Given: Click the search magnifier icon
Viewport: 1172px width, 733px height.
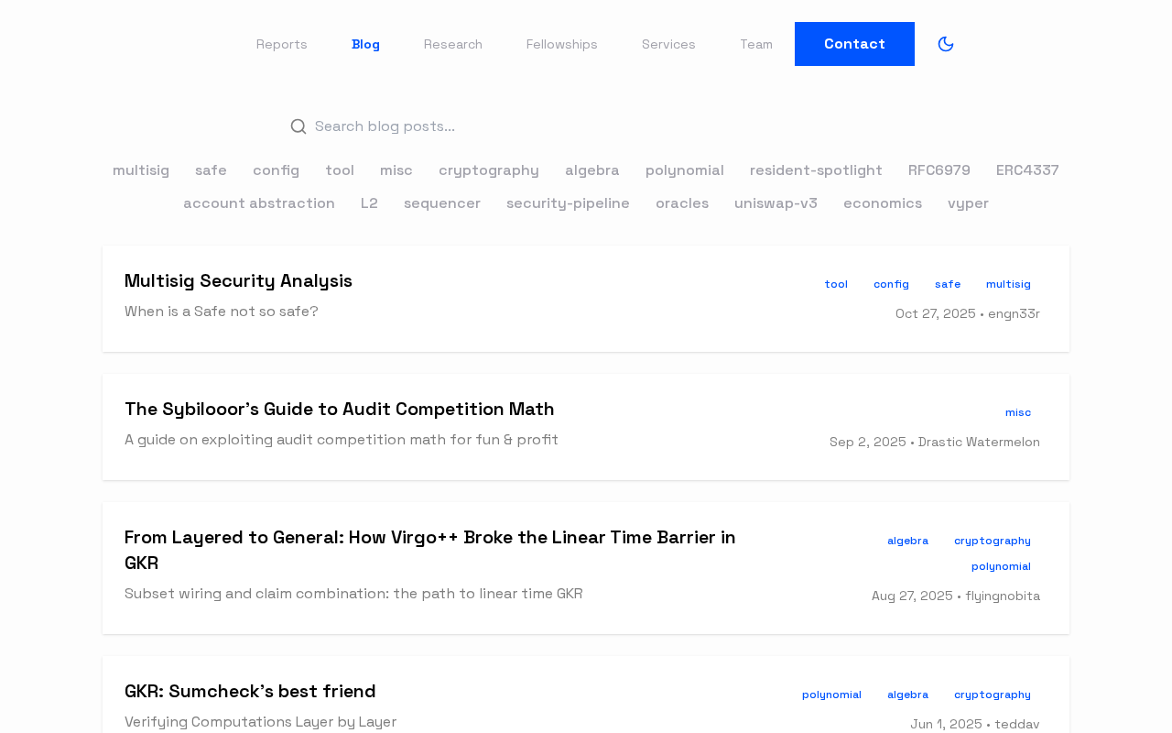Looking at the screenshot, I should coord(298,126).
